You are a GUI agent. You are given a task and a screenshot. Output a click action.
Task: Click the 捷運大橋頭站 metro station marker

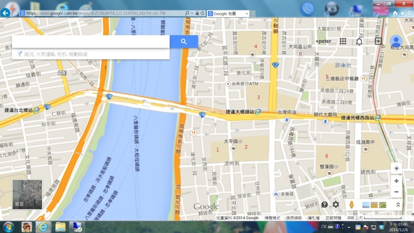click(x=258, y=112)
